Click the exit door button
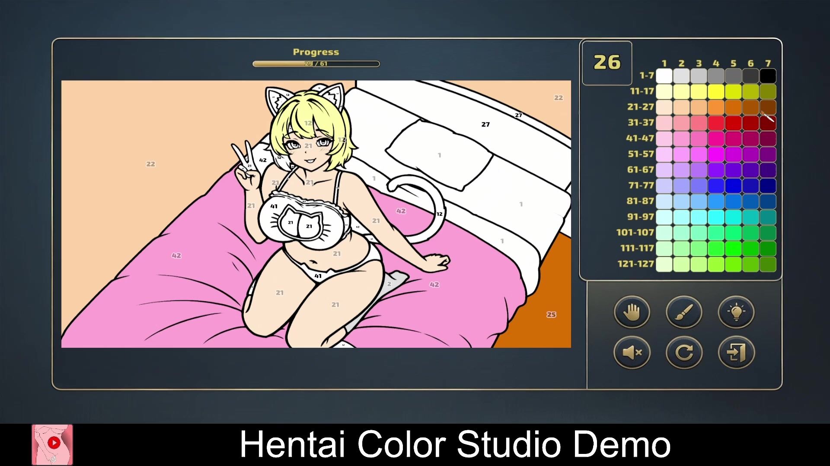The image size is (830, 466). [736, 353]
